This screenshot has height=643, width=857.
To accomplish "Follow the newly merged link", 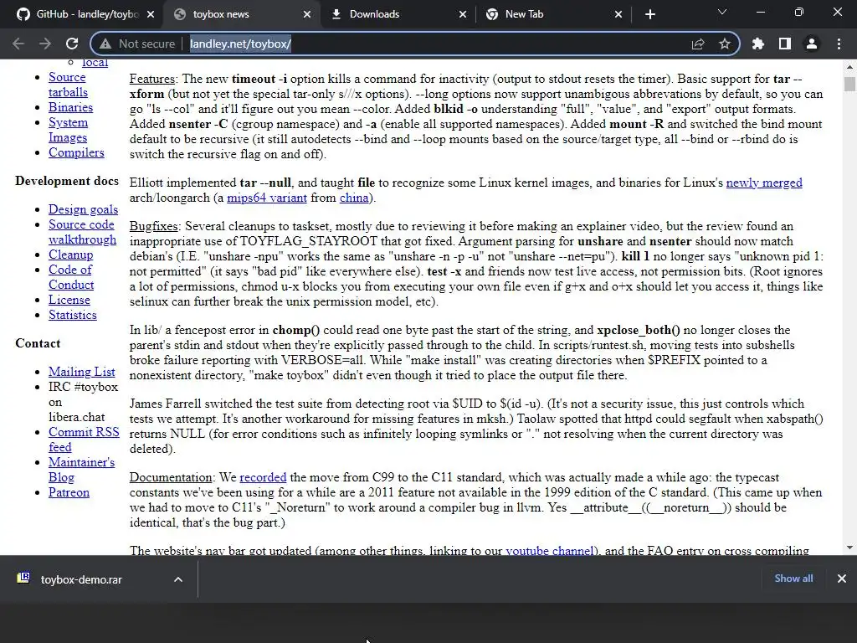I will coord(764,183).
